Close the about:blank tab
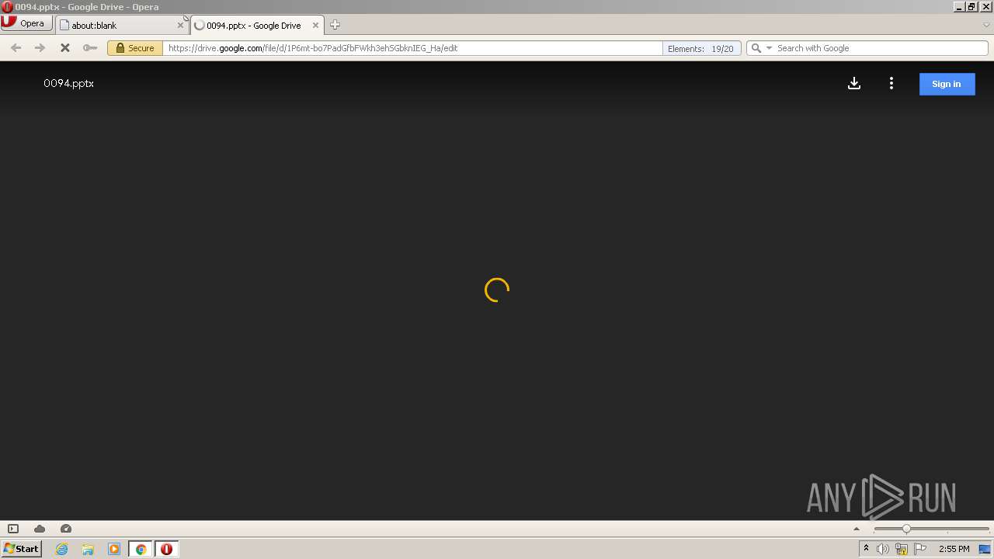This screenshot has width=994, height=559. 180,25
